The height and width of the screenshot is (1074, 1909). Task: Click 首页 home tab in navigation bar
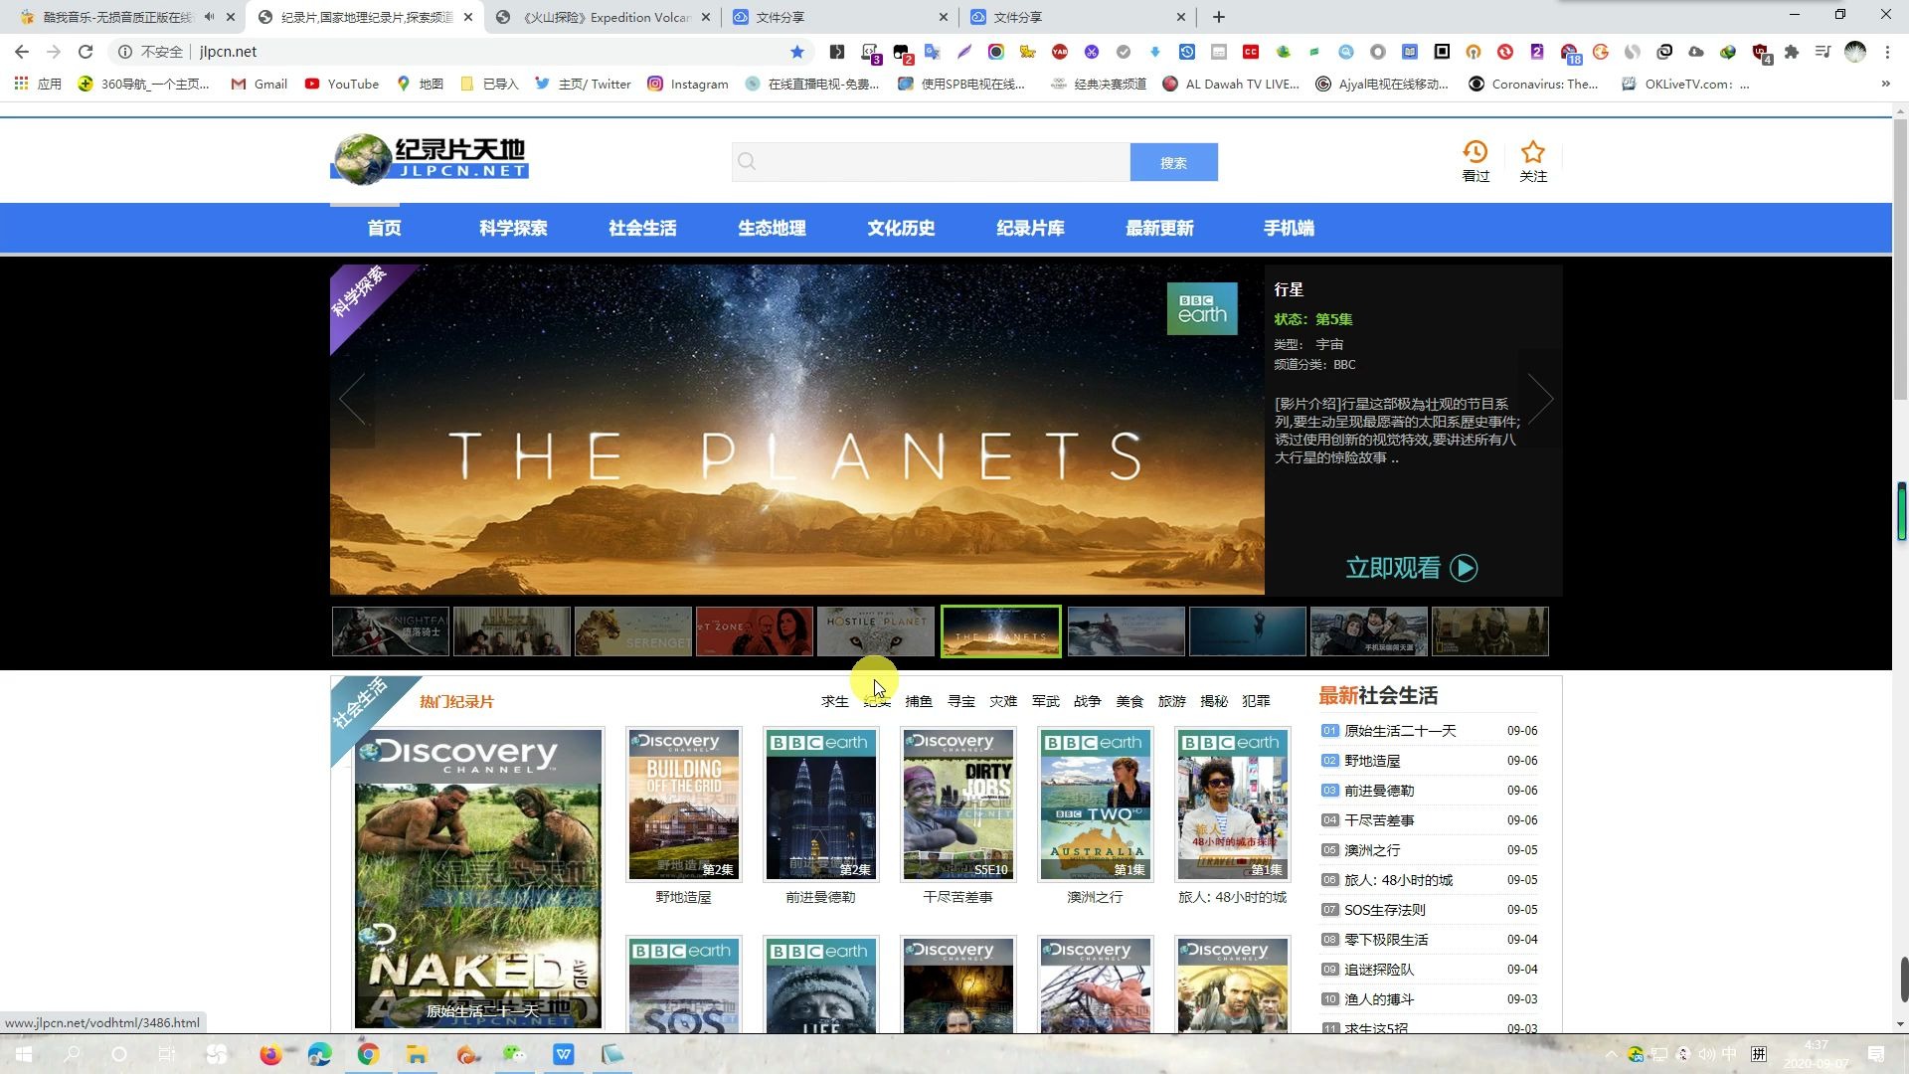[384, 228]
